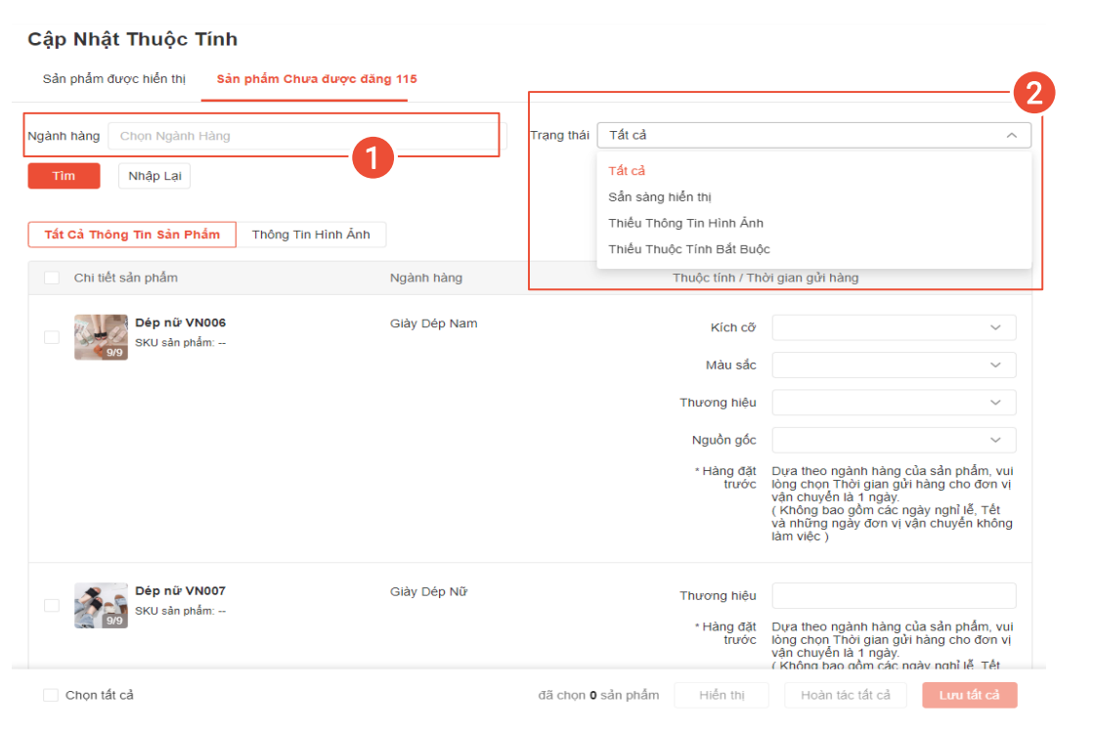Image resolution: width=1093 pixels, height=731 pixels.
Task: Collapse the Trạng thái dropdown arrow
Action: 1011,136
